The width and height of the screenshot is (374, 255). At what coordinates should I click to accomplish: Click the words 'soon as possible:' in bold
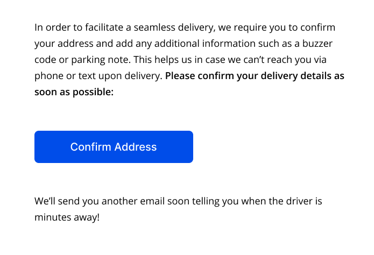74,92
